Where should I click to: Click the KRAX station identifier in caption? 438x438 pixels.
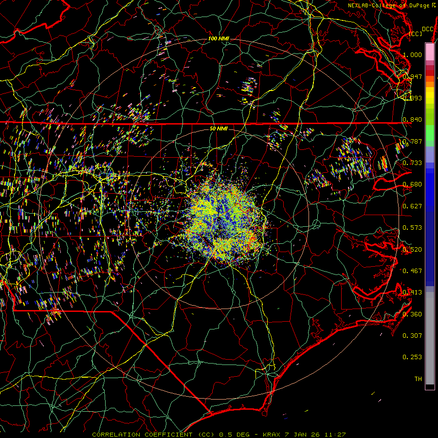271,435
